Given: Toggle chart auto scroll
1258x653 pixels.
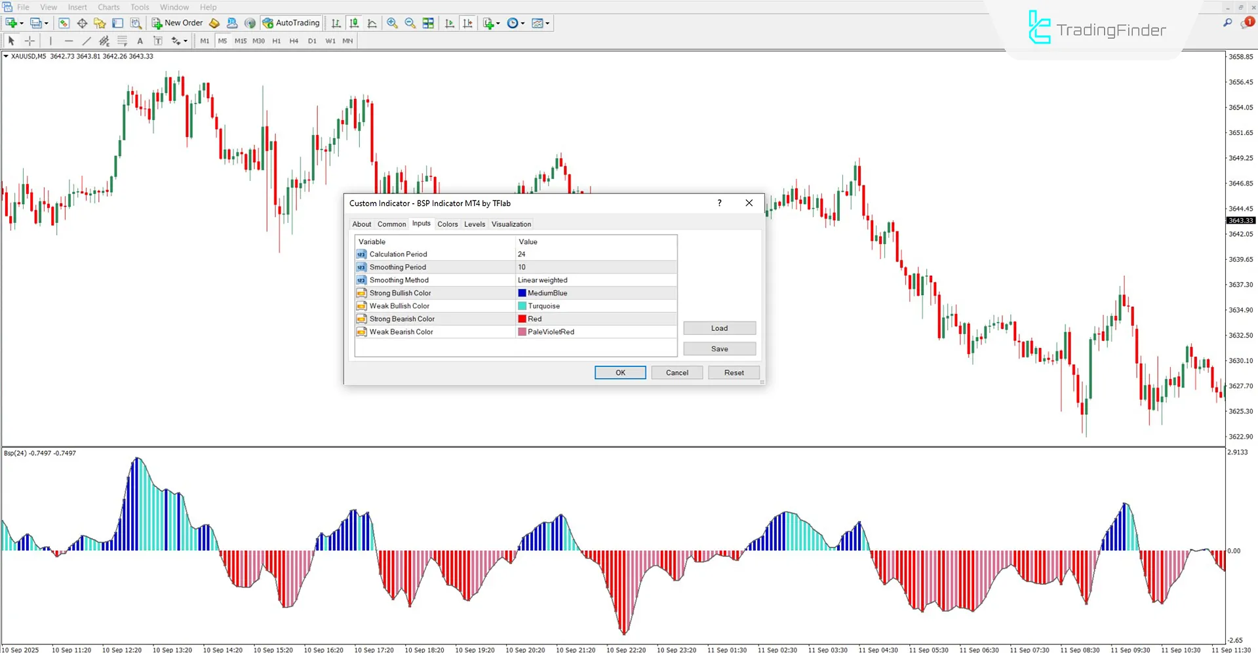Looking at the screenshot, I should pos(450,23).
